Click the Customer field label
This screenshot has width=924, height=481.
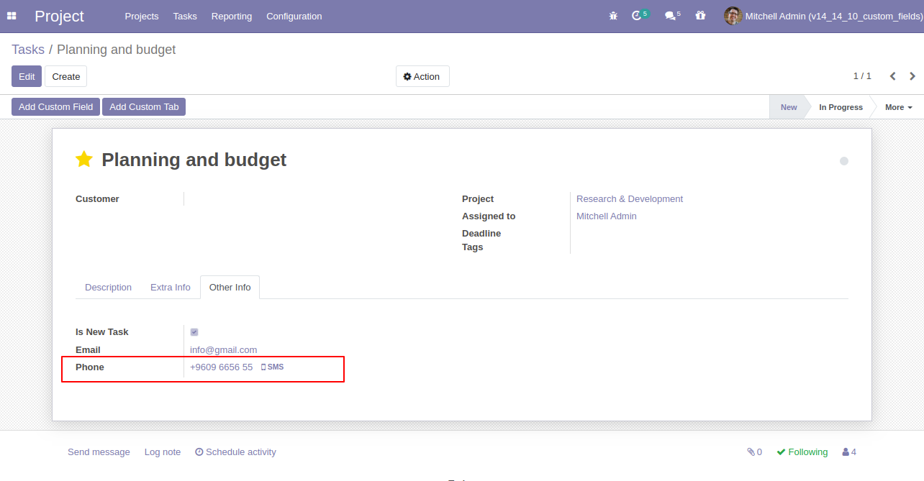point(97,198)
